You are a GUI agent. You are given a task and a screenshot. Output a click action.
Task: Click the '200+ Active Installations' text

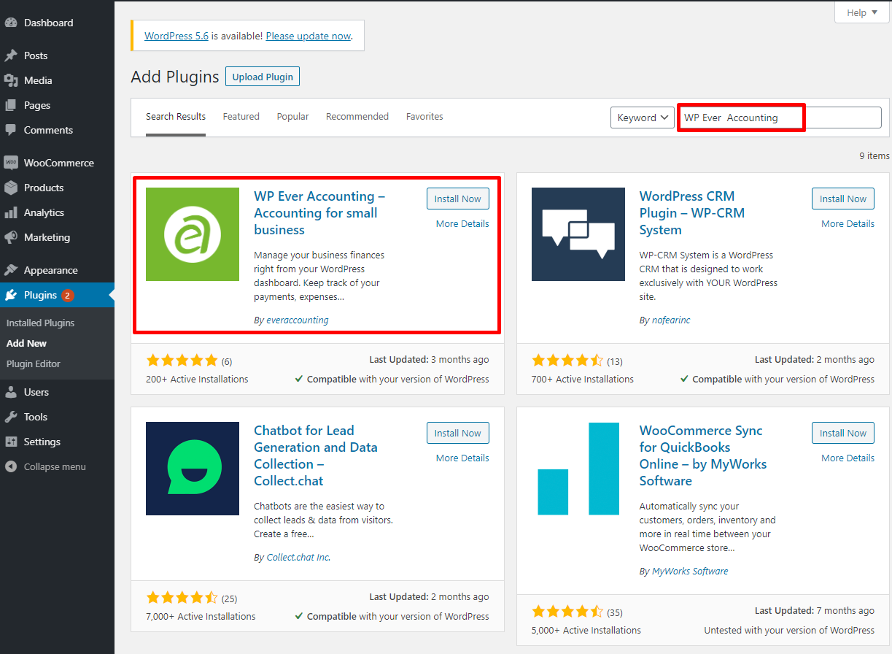tap(198, 379)
